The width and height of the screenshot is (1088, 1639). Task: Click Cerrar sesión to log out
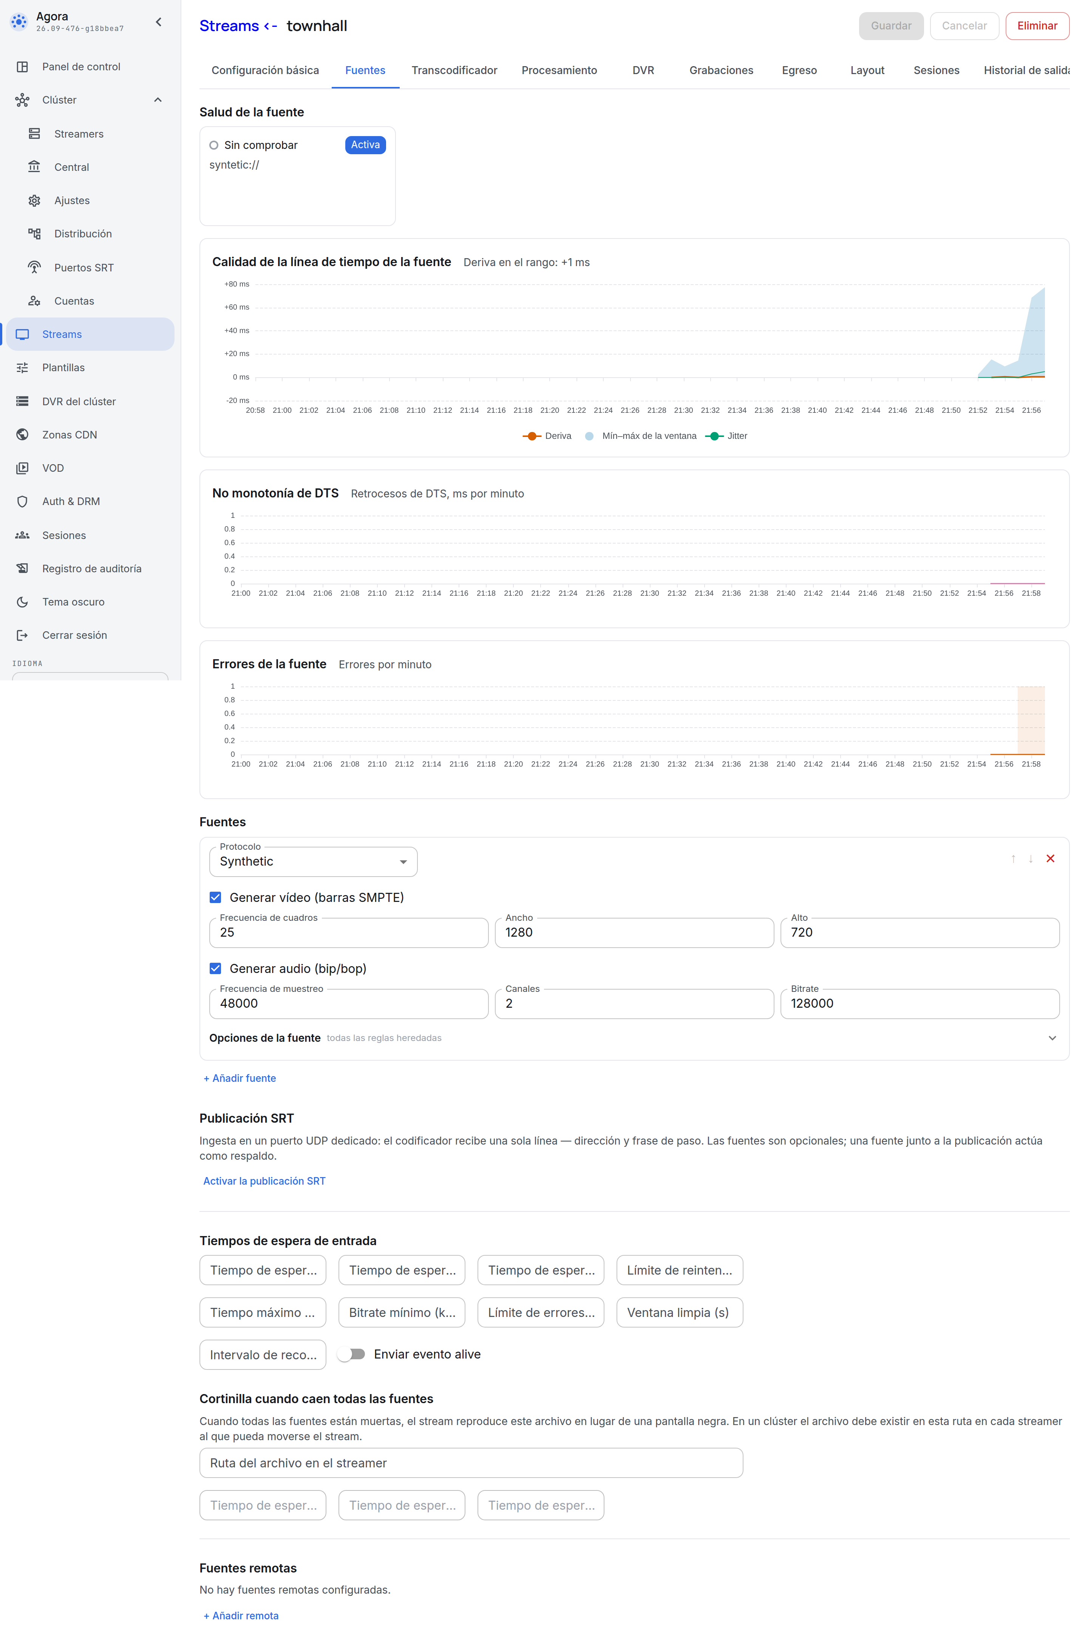[x=90, y=635]
